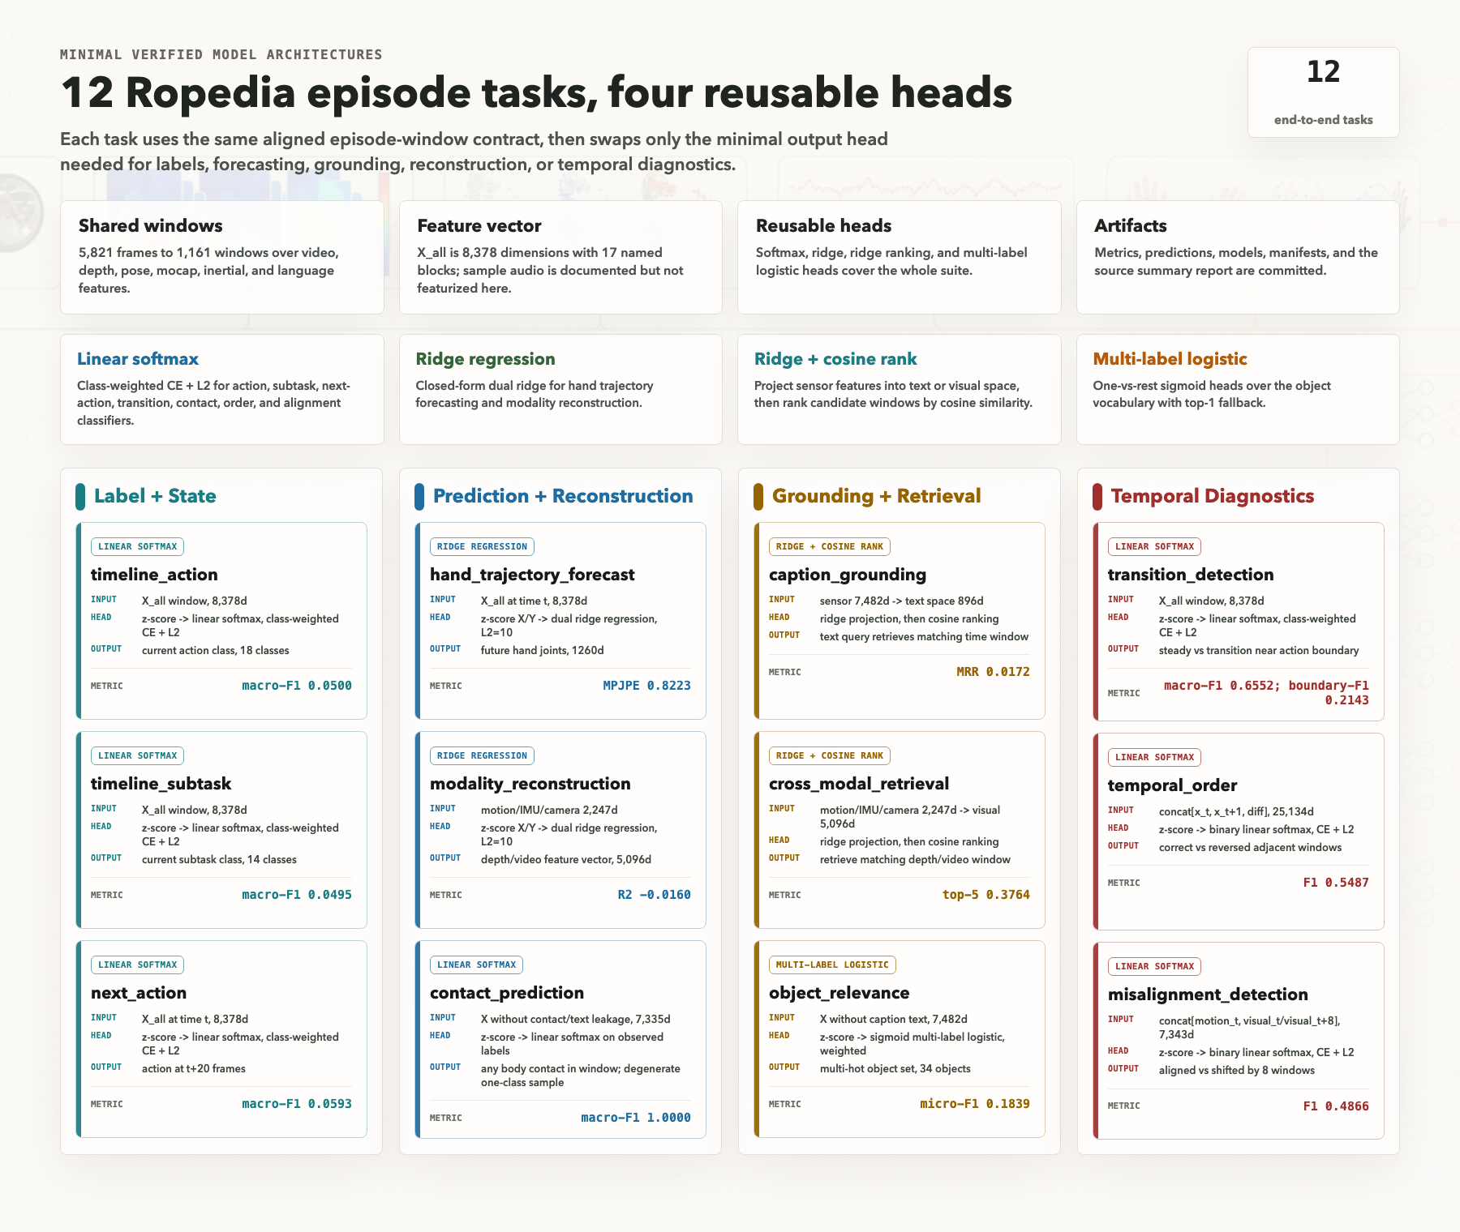Click the "top-5 0.3764" metric value
Image resolution: width=1460 pixels, height=1232 pixels.
coord(985,895)
